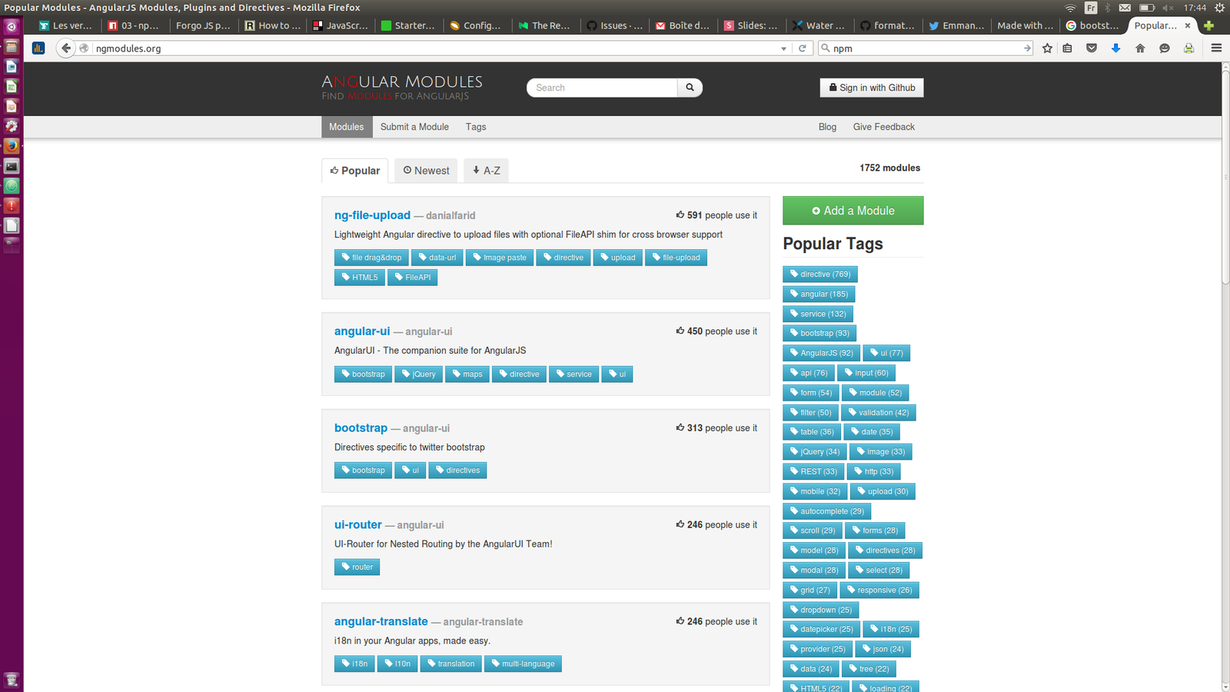Click the 1752 modules count text
The image size is (1230, 692).
pyautogui.click(x=890, y=168)
